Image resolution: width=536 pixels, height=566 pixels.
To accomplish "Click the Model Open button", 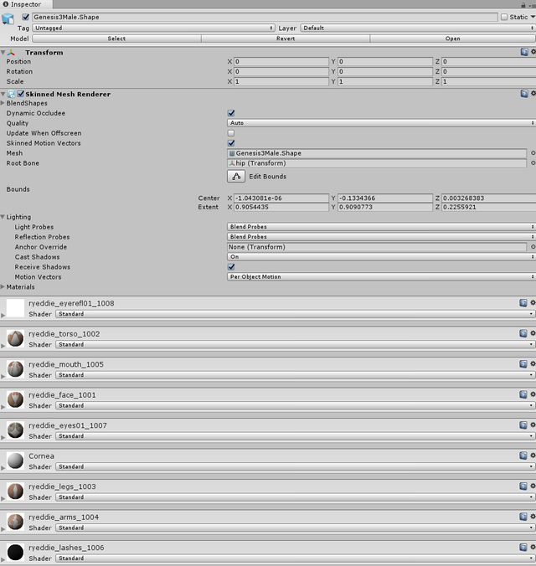I will point(452,39).
